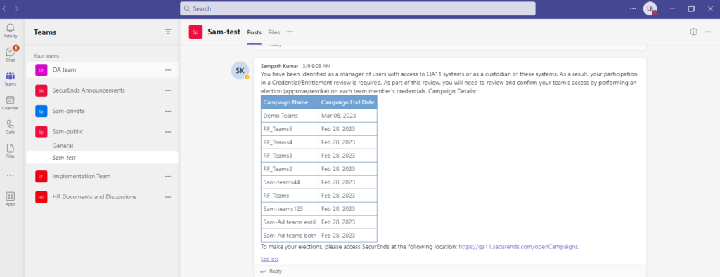
Task: Switch to the Posts tab
Action: (x=254, y=32)
